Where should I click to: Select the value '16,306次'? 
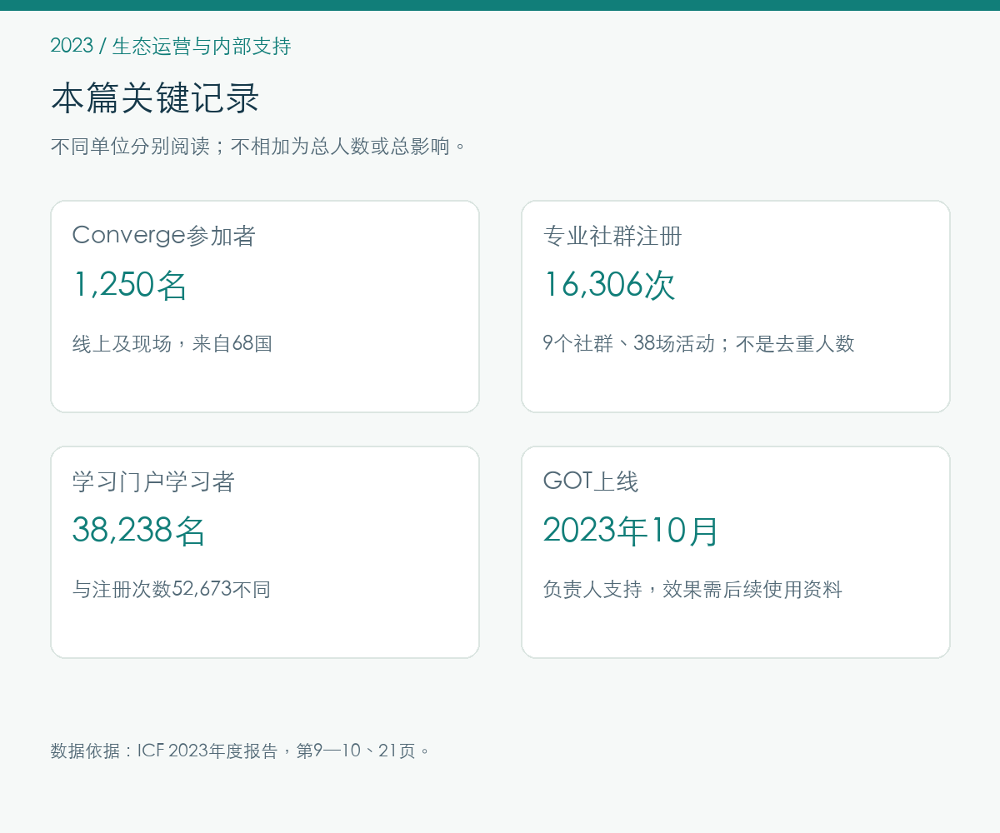coord(609,285)
